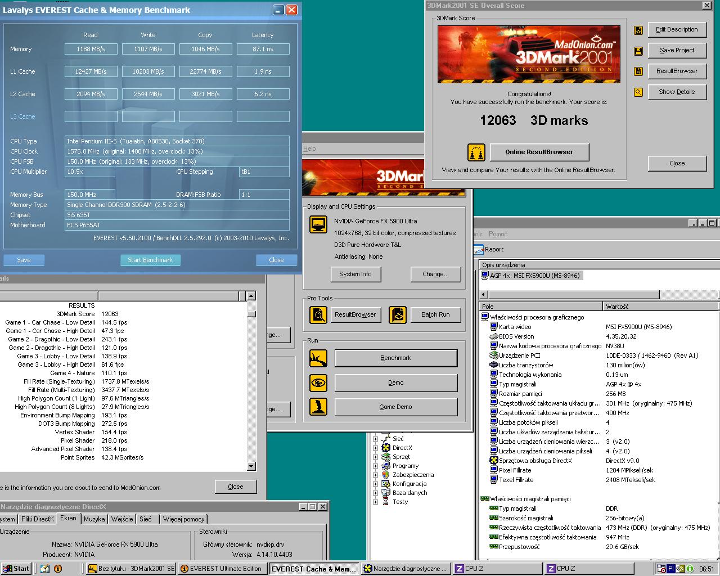Click the Pro Tools ResultBrowser magnifier icon

[x=318, y=314]
